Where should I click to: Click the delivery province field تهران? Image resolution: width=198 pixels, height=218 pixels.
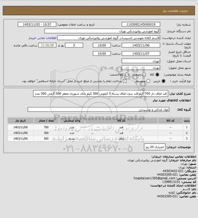pyautogui.click(x=141, y=61)
